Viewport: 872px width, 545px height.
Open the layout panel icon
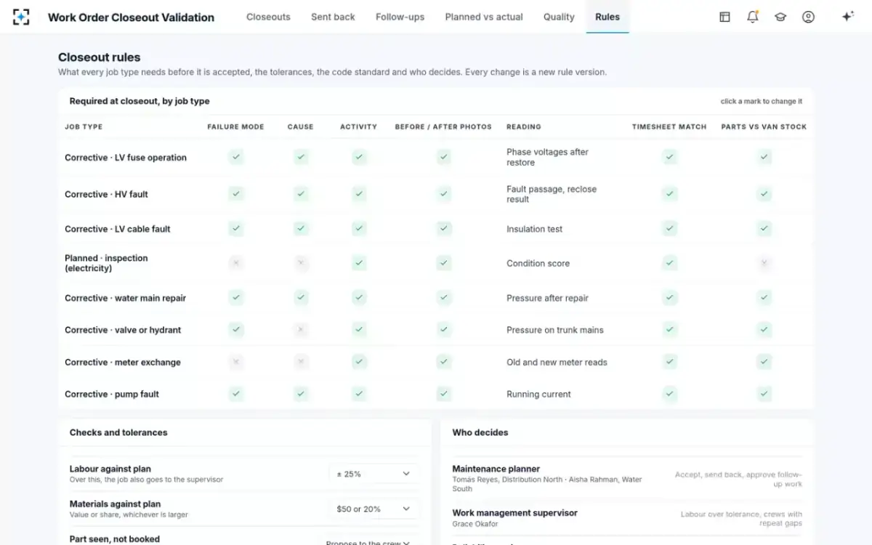[724, 17]
